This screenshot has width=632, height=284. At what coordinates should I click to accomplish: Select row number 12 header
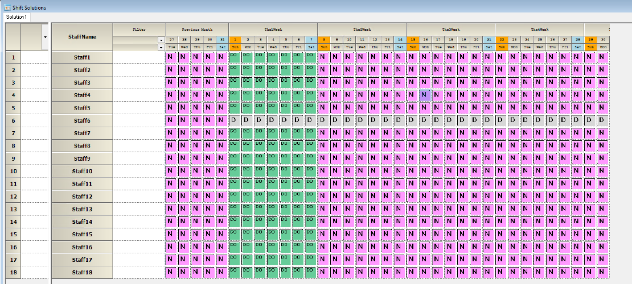click(13, 197)
